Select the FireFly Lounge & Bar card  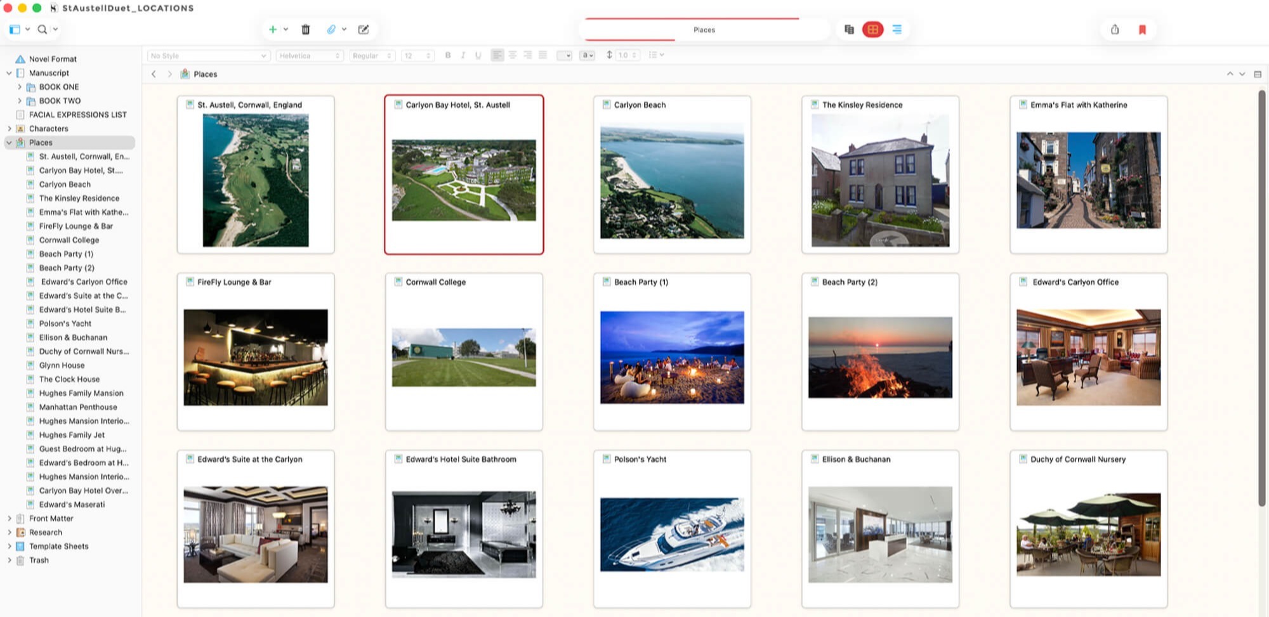pos(256,352)
